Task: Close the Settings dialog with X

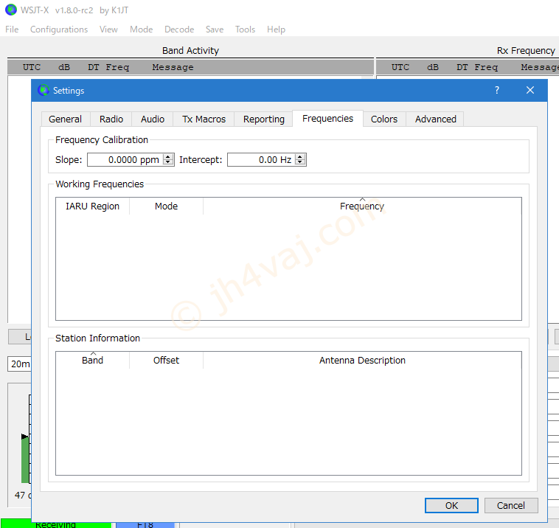Action: pos(530,90)
